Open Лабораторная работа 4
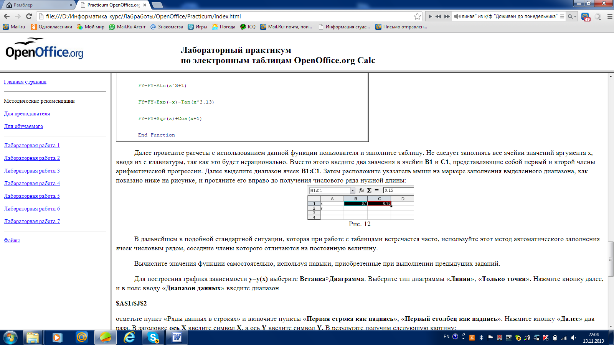The height and width of the screenshot is (345, 614). coord(32,183)
